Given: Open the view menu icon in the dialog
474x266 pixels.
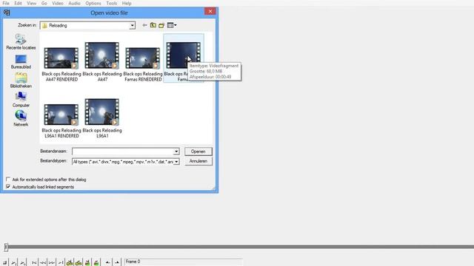Looking at the screenshot, I should pos(172,25).
